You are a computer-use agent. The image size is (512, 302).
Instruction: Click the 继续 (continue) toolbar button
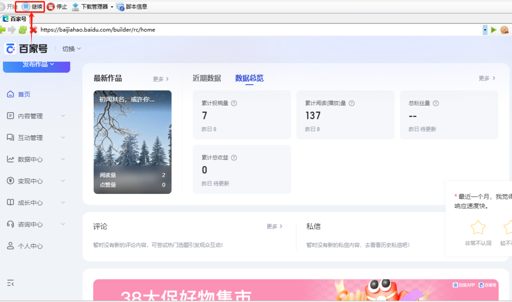click(32, 7)
